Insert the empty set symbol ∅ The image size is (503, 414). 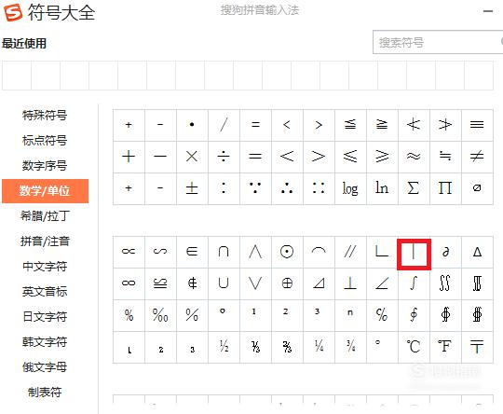pyautogui.click(x=477, y=188)
